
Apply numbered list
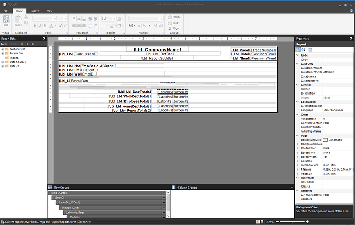pos(96,26)
